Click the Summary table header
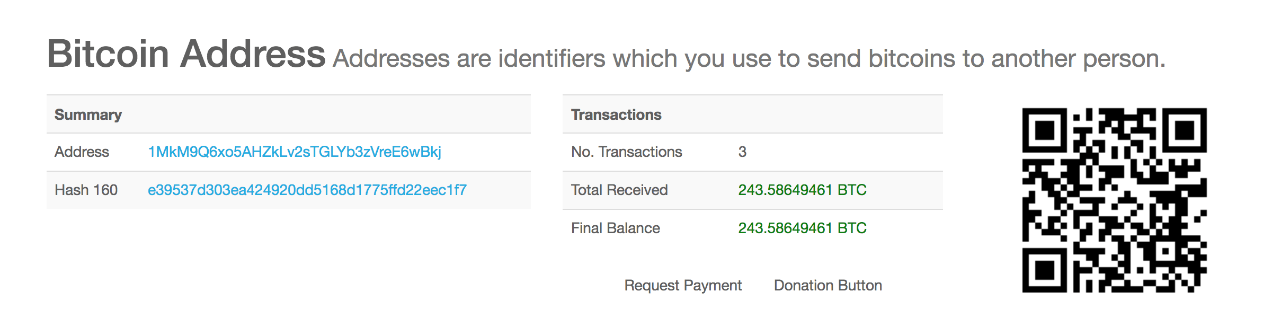1263x318 pixels. point(88,114)
